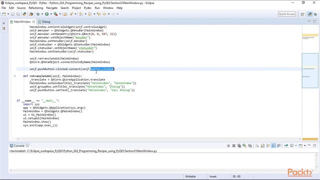
Task: Click the Open Type folder icon
Action: 65,14
